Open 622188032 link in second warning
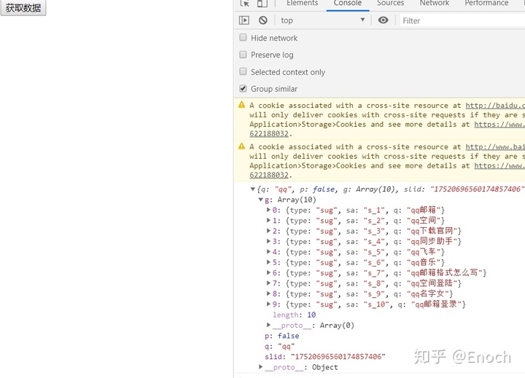Screen dimensions: 525x378 [x=269, y=175]
